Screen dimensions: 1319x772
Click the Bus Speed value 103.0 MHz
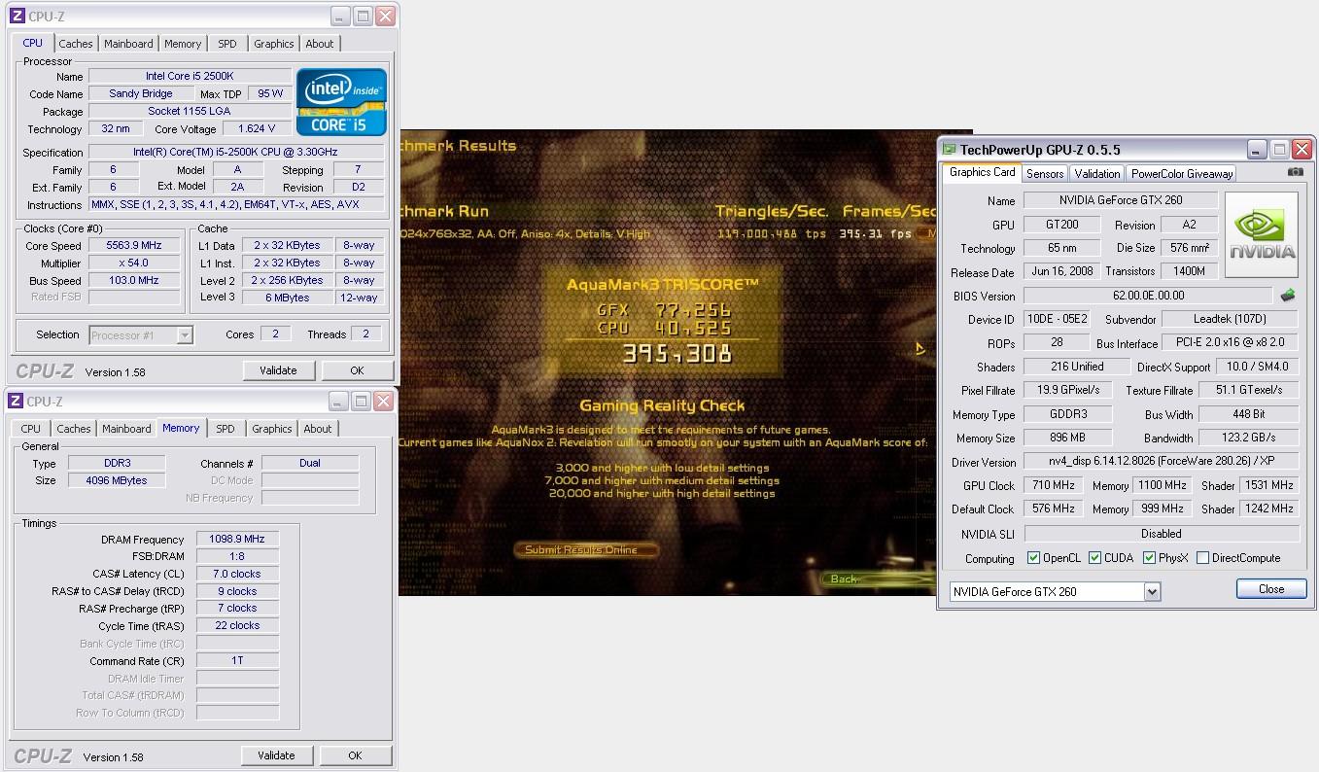pos(135,280)
